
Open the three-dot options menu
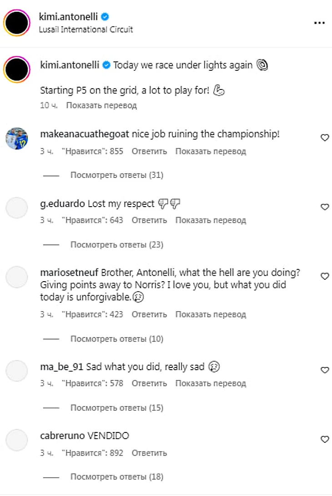319,23
